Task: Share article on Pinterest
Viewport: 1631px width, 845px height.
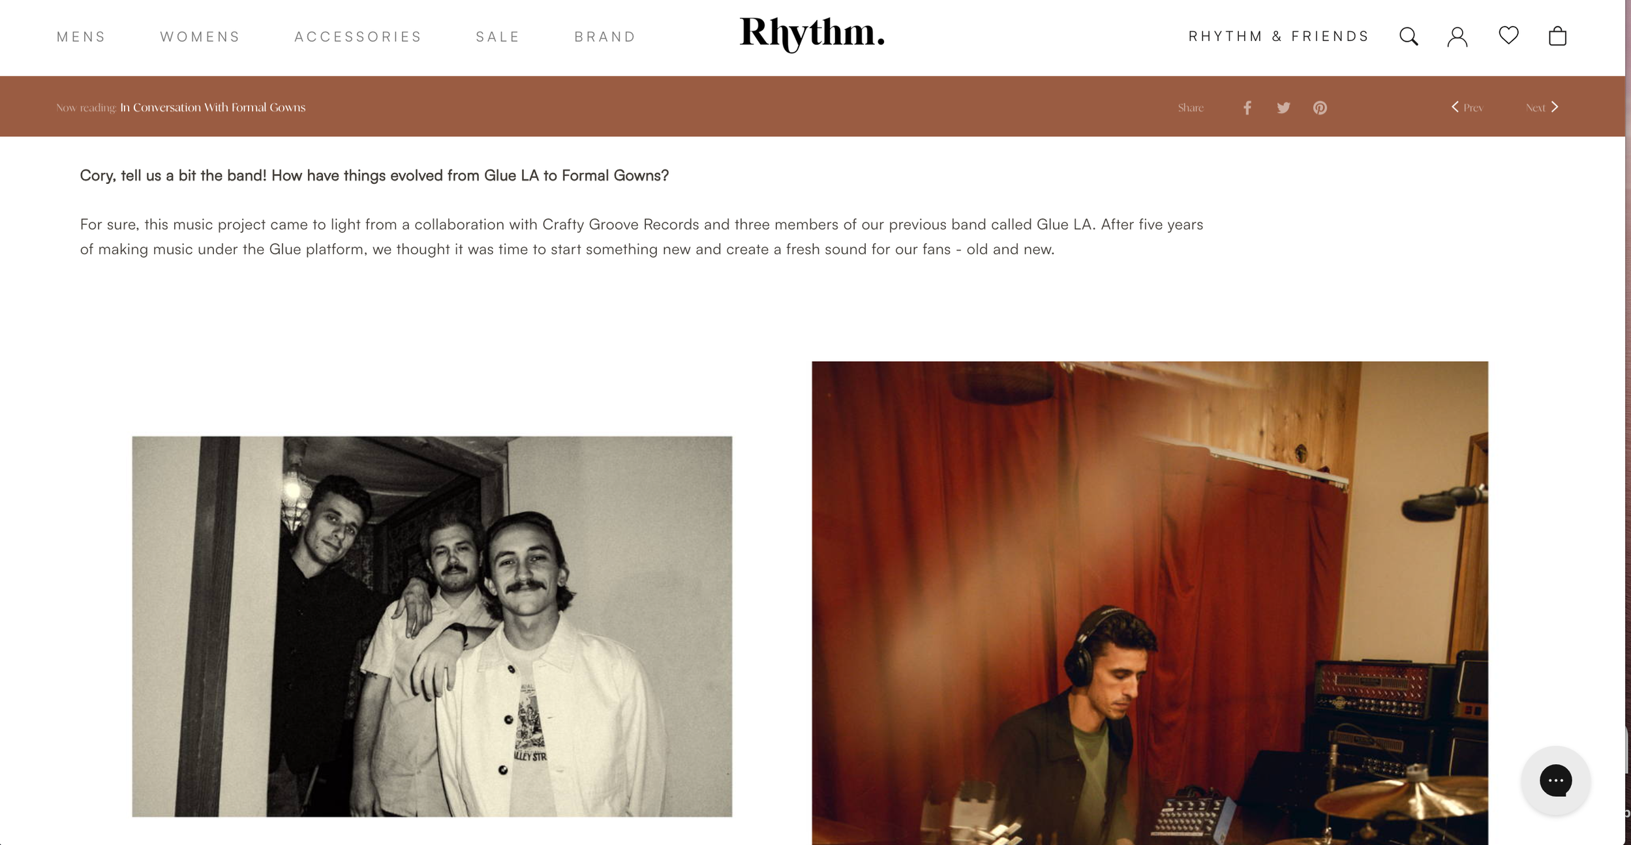Action: [x=1320, y=108]
